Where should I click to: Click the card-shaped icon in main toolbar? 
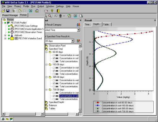pos(46,11)
